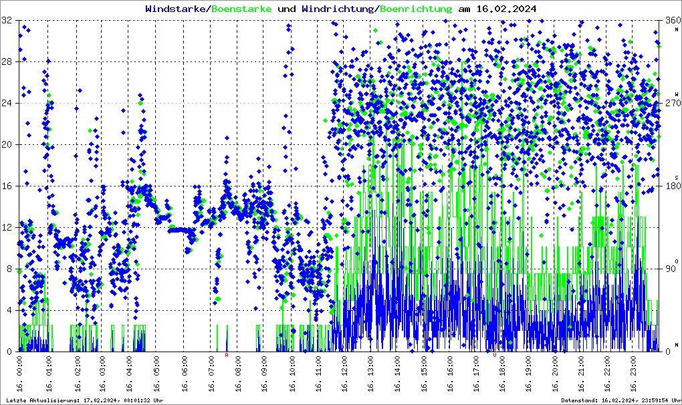This screenshot has width=682, height=405.
Task: Click the red sunrise marker 'A'
Action: pyautogui.click(x=227, y=356)
